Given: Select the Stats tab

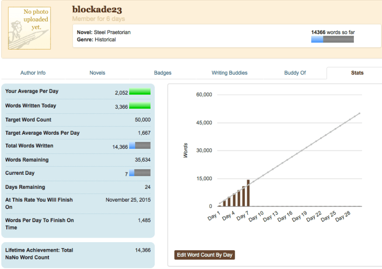Looking at the screenshot, I should pyautogui.click(x=357, y=73).
